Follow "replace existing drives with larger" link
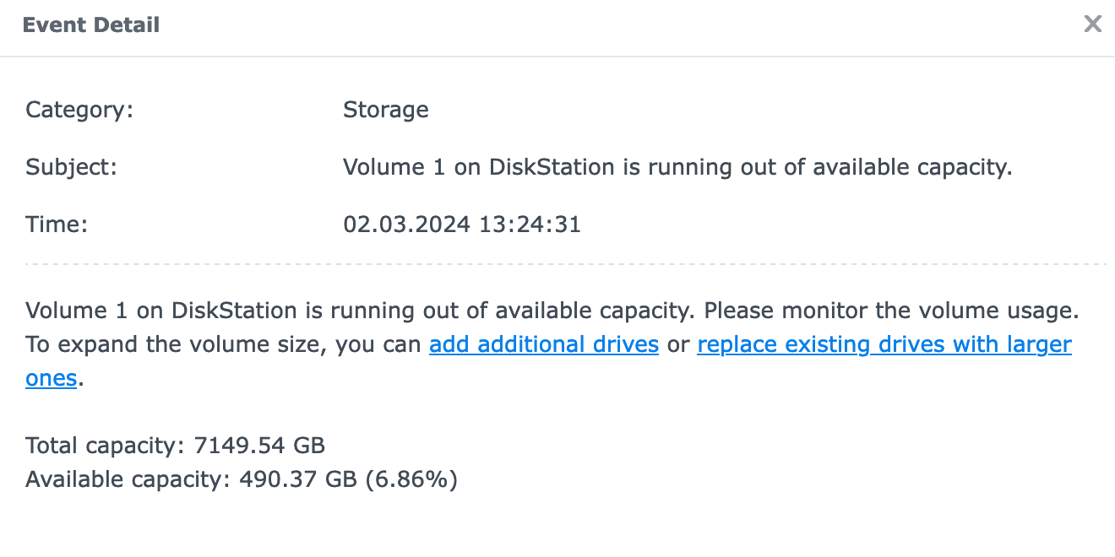 point(884,344)
